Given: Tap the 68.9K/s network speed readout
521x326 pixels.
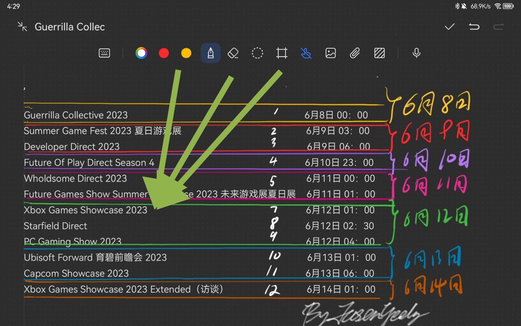Looking at the screenshot, I should [x=480, y=6].
